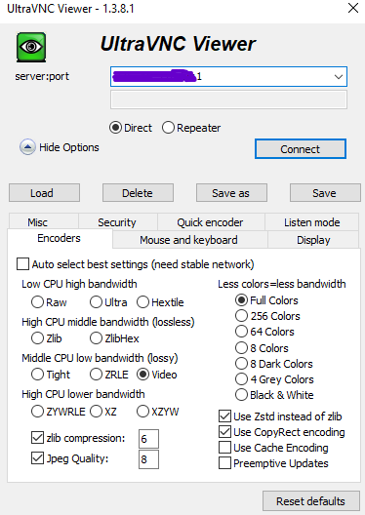Click the green UltraVNC eye logo icon
This screenshot has height=515, width=365.
pyautogui.click(x=31, y=47)
